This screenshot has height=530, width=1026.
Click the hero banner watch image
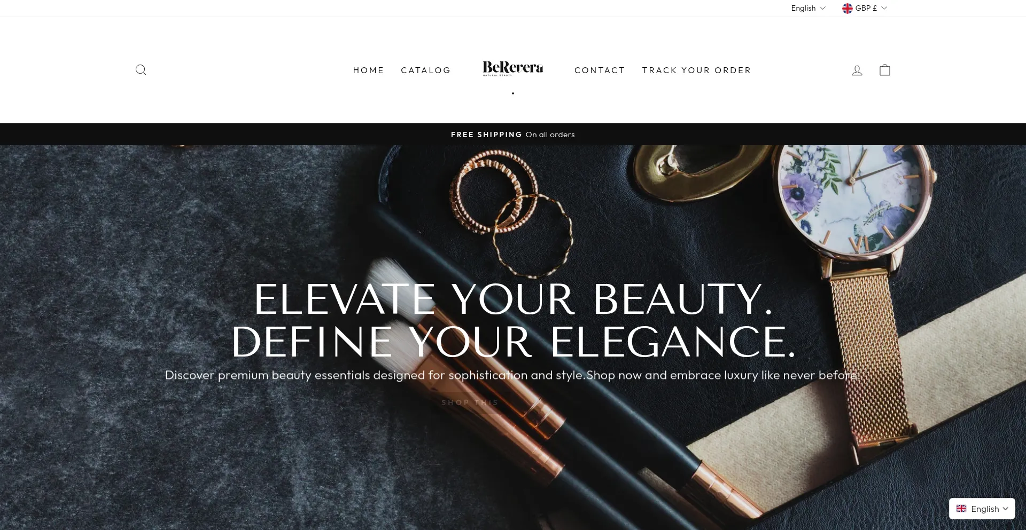pos(855,256)
